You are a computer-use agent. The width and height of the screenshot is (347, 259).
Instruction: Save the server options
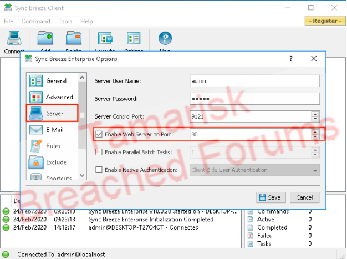(x=271, y=197)
